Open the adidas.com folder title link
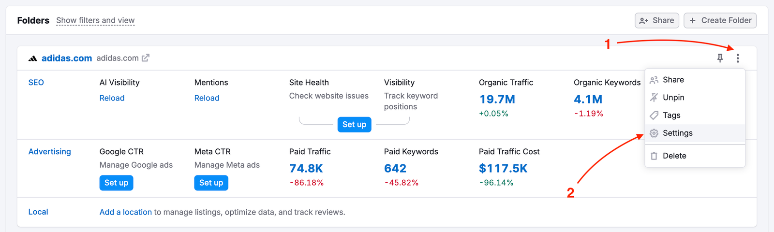Image resolution: width=774 pixels, height=232 pixels. click(x=67, y=58)
